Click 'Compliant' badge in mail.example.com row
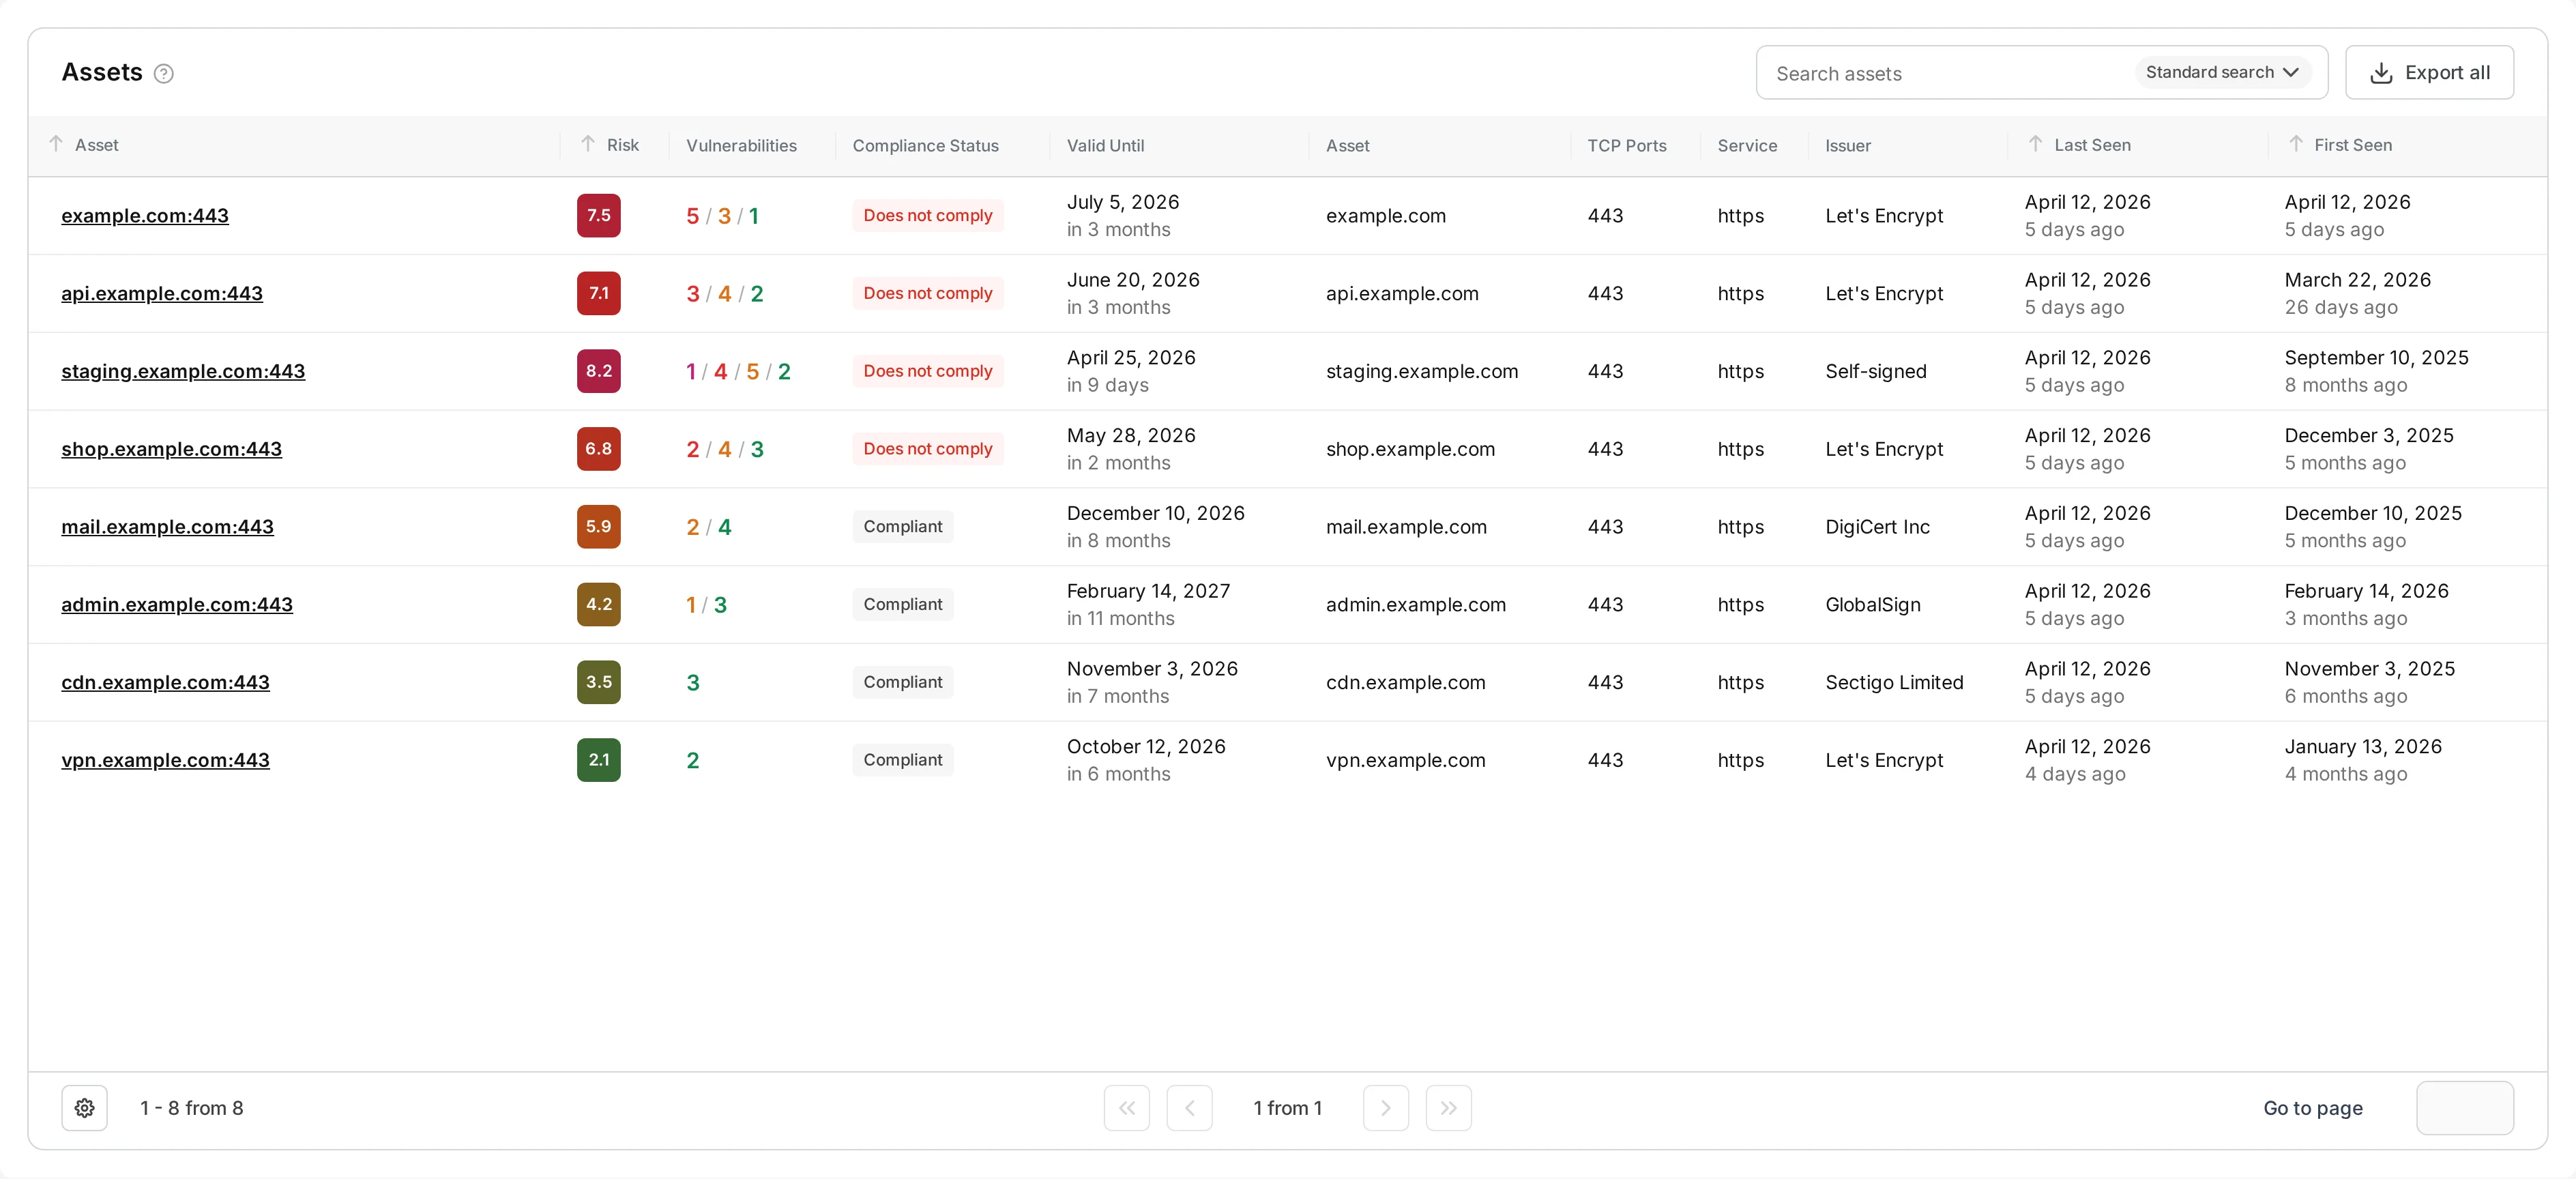 [x=903, y=527]
